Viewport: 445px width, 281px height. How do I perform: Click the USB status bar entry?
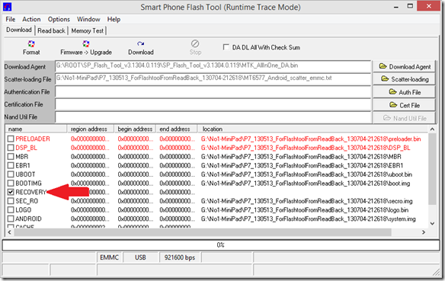pos(140,257)
